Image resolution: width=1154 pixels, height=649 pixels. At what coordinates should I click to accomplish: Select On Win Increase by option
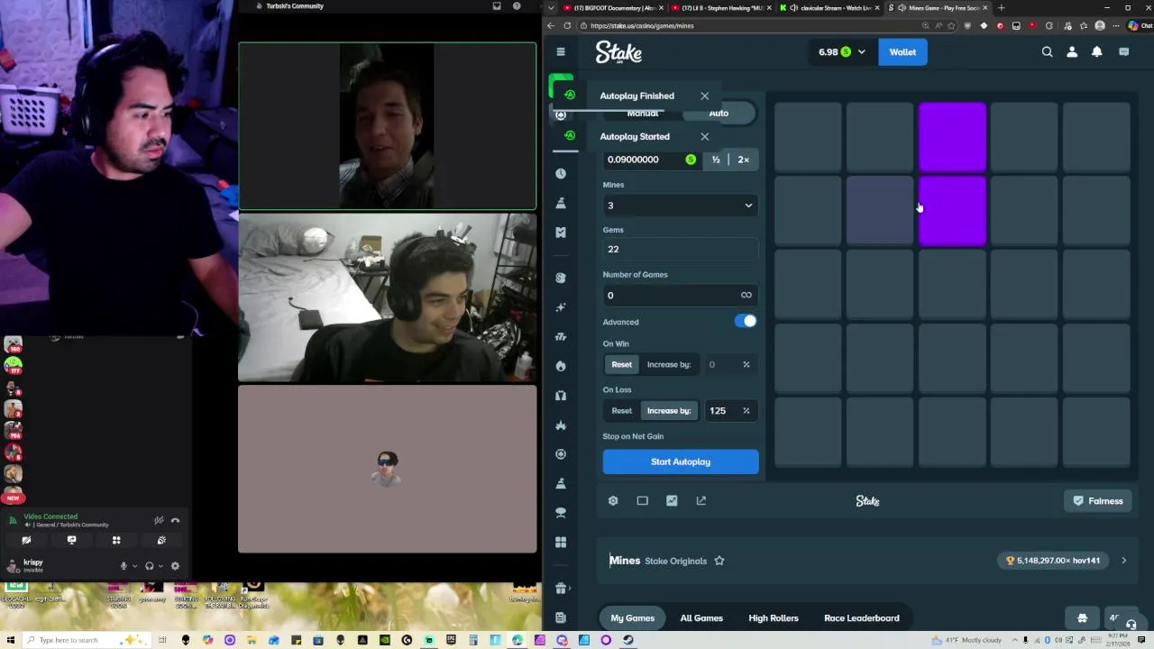click(669, 364)
